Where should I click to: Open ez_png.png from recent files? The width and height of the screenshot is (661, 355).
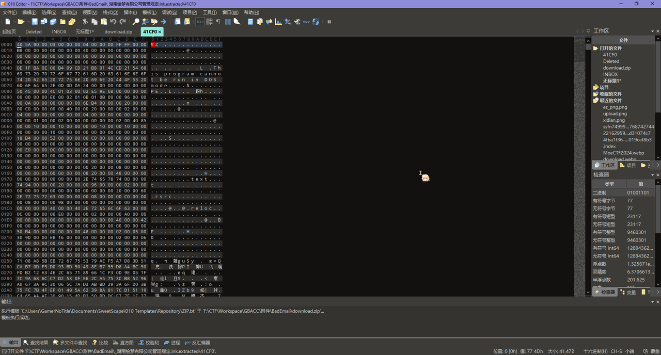pos(615,107)
